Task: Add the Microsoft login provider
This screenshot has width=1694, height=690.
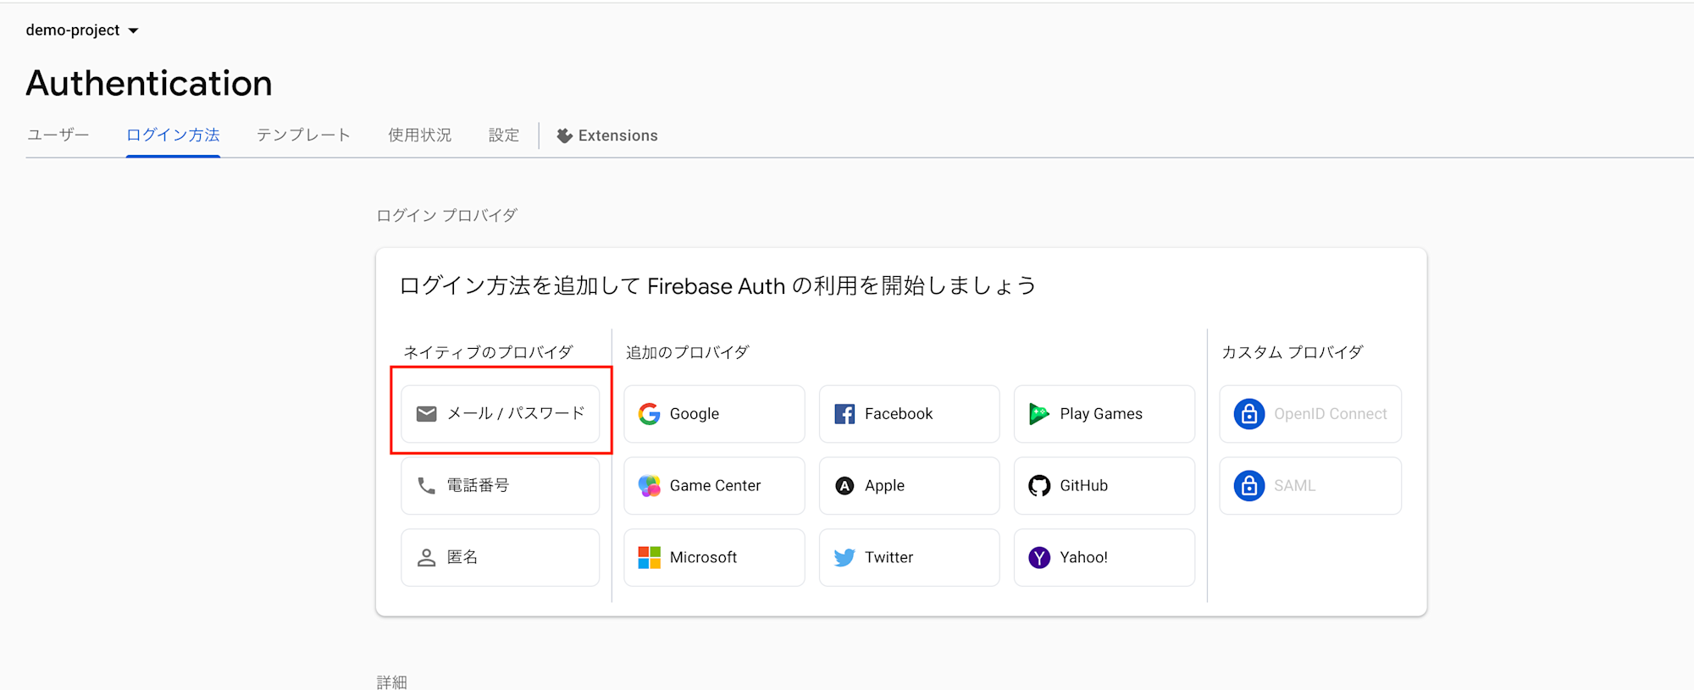Action: [714, 558]
